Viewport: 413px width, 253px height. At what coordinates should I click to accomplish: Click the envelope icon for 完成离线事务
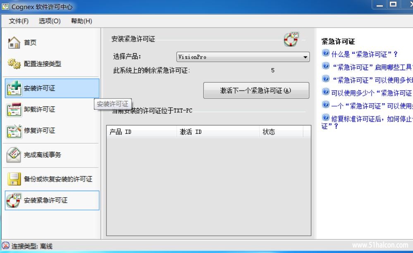[14, 155]
